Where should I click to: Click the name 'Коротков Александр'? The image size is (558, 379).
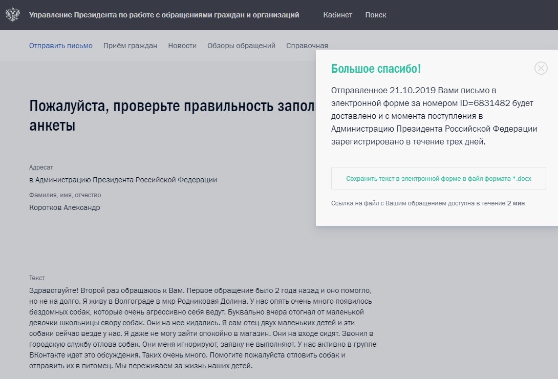65,207
